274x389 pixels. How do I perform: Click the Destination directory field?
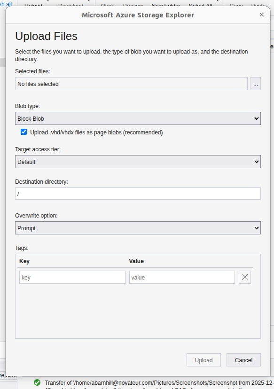[x=138, y=194]
